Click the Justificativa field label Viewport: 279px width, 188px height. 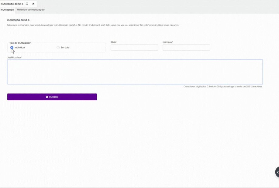[x=14, y=58]
